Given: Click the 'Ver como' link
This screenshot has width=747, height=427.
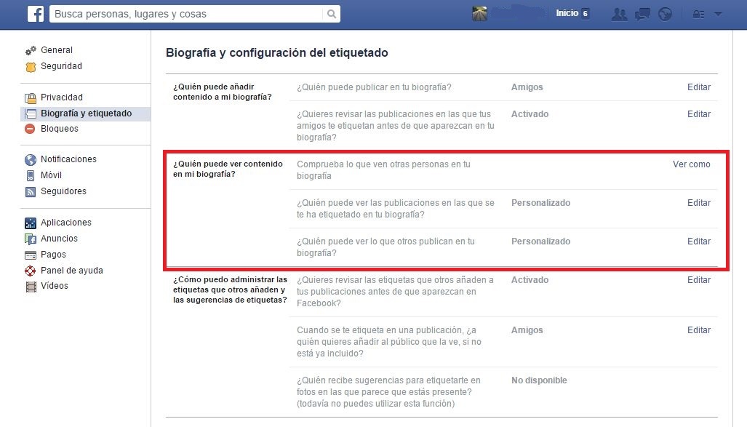Looking at the screenshot, I should [x=691, y=164].
